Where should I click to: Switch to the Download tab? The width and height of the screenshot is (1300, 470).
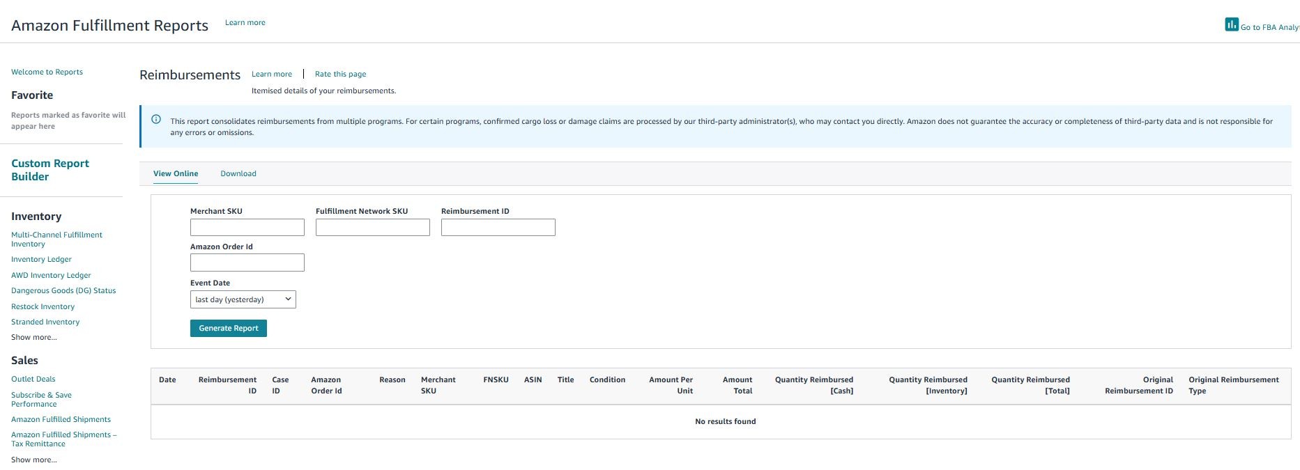point(238,173)
